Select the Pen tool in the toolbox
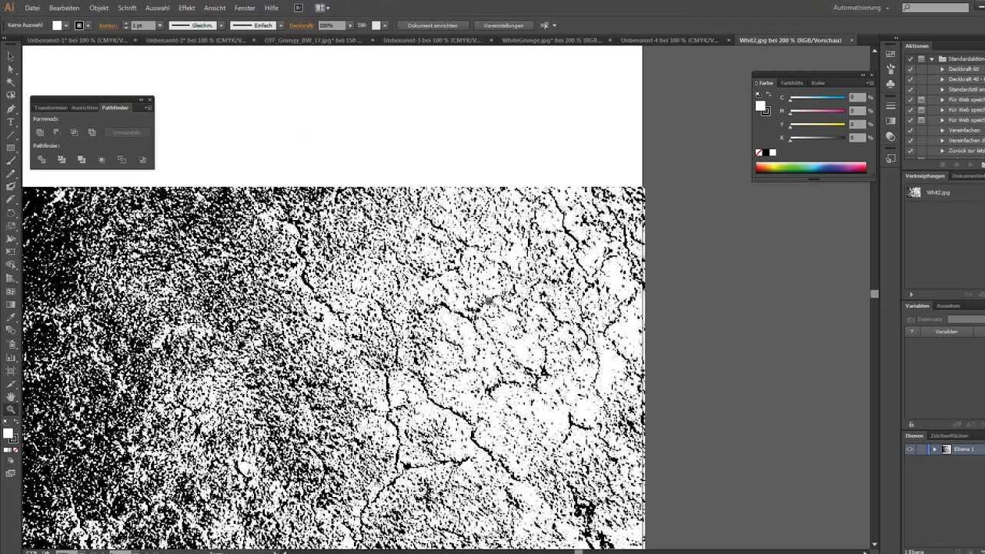 click(x=11, y=108)
